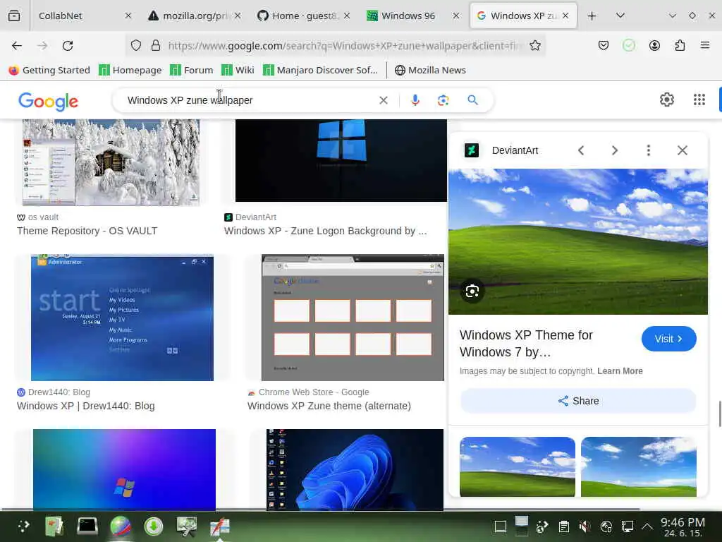The width and height of the screenshot is (722, 542).
Task: Open the right related Bliss thumbnail
Action: coord(639,466)
